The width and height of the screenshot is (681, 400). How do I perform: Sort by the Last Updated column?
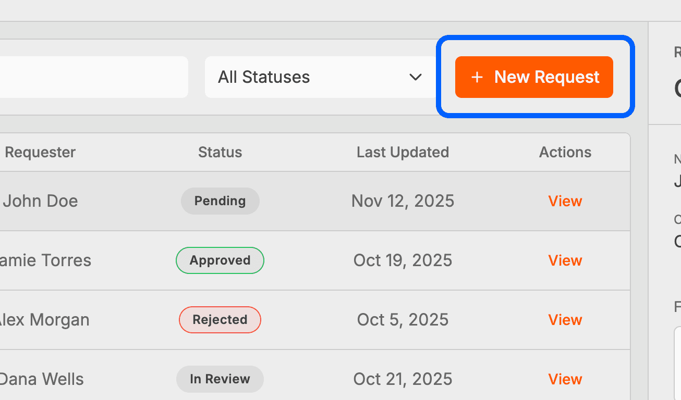[x=403, y=152]
